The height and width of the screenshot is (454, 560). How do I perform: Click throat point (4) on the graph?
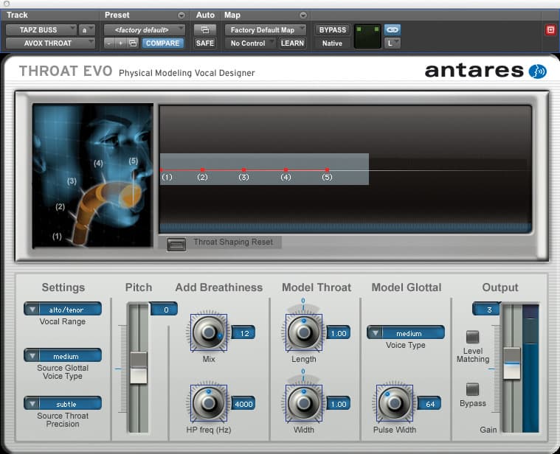(286, 170)
